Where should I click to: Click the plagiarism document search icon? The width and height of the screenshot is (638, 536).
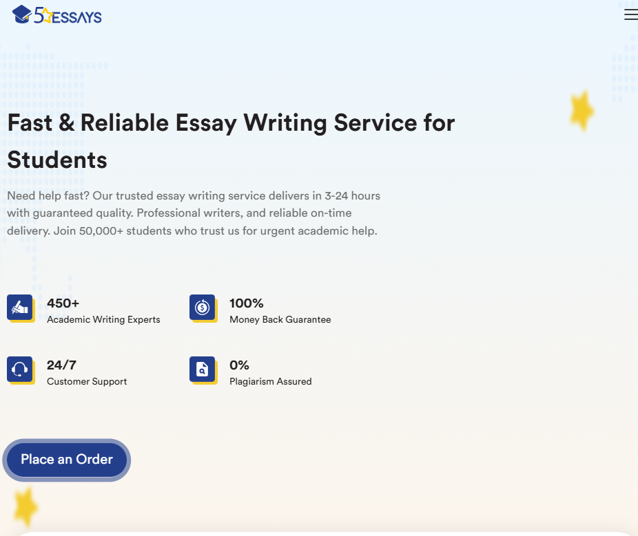[x=203, y=369]
